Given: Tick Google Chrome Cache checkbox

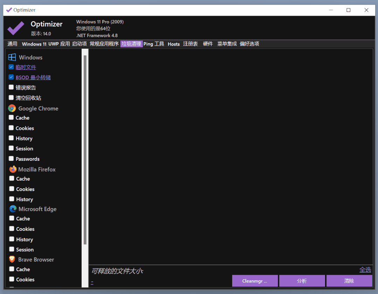Looking at the screenshot, I should pos(11,117).
